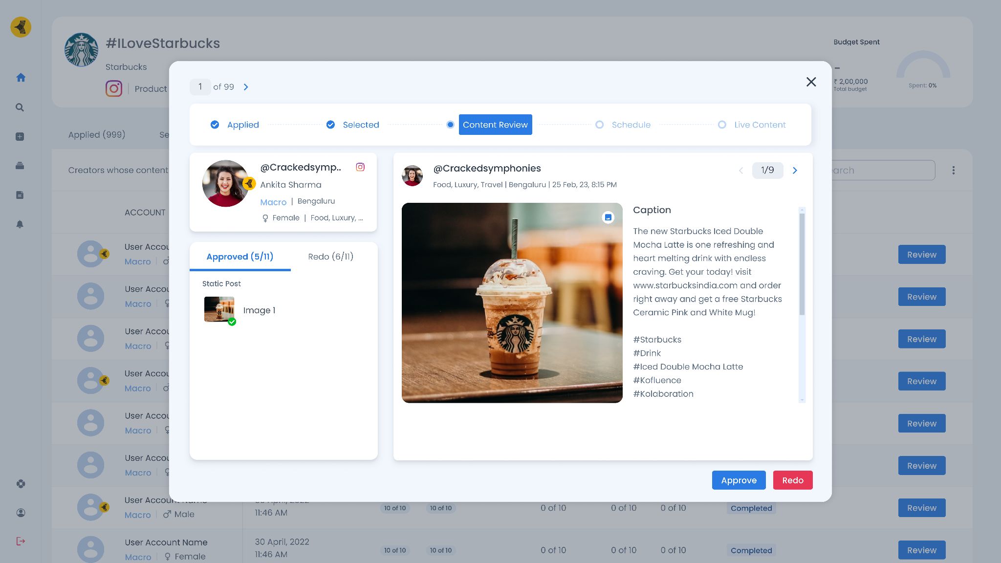Viewport: 1001px width, 563px height.
Task: Select the Selected step in the progress tracker
Action: pos(353,125)
